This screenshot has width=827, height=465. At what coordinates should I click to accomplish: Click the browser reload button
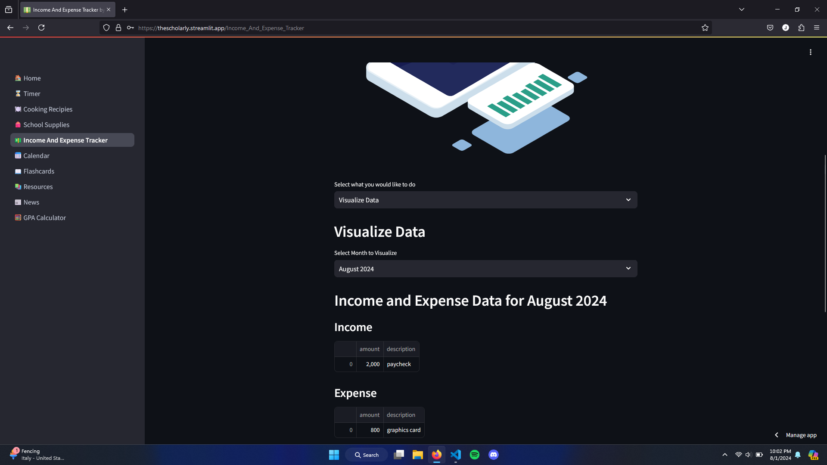tap(41, 28)
